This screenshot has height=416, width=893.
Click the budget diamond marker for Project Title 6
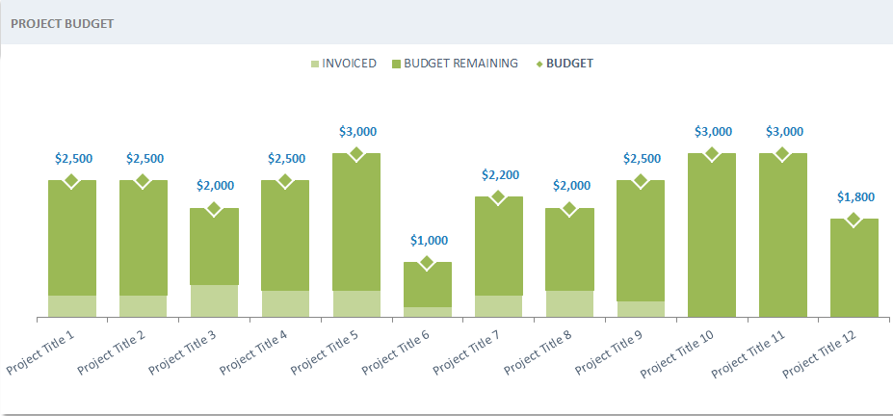pyautogui.click(x=427, y=263)
